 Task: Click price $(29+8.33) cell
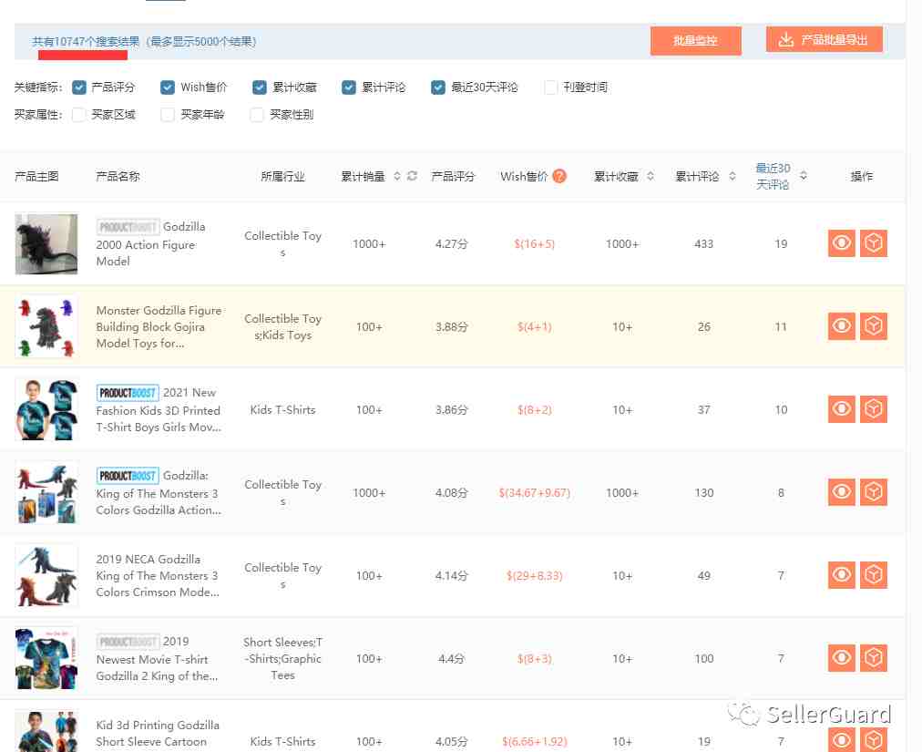[535, 575]
